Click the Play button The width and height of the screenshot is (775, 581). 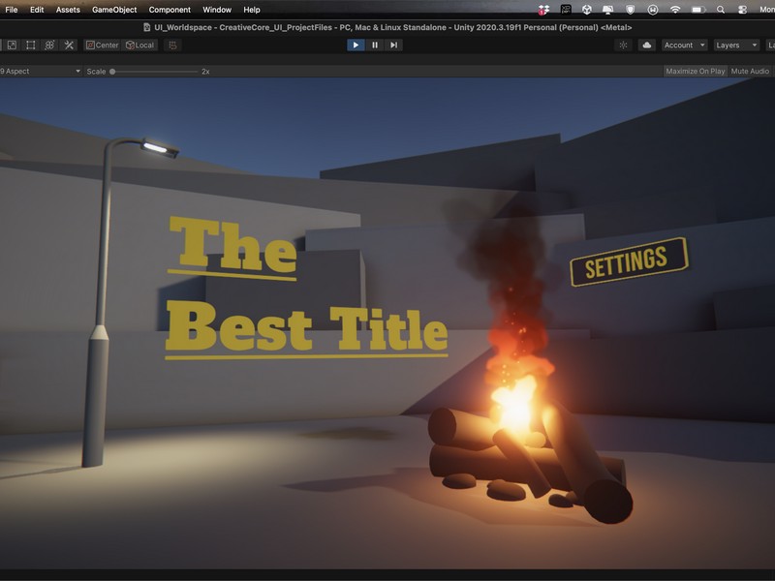(x=356, y=45)
